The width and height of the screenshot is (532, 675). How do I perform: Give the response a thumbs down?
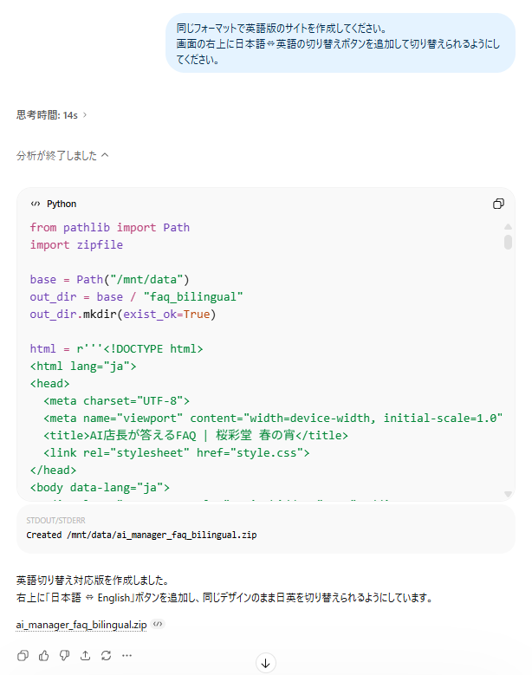65,655
